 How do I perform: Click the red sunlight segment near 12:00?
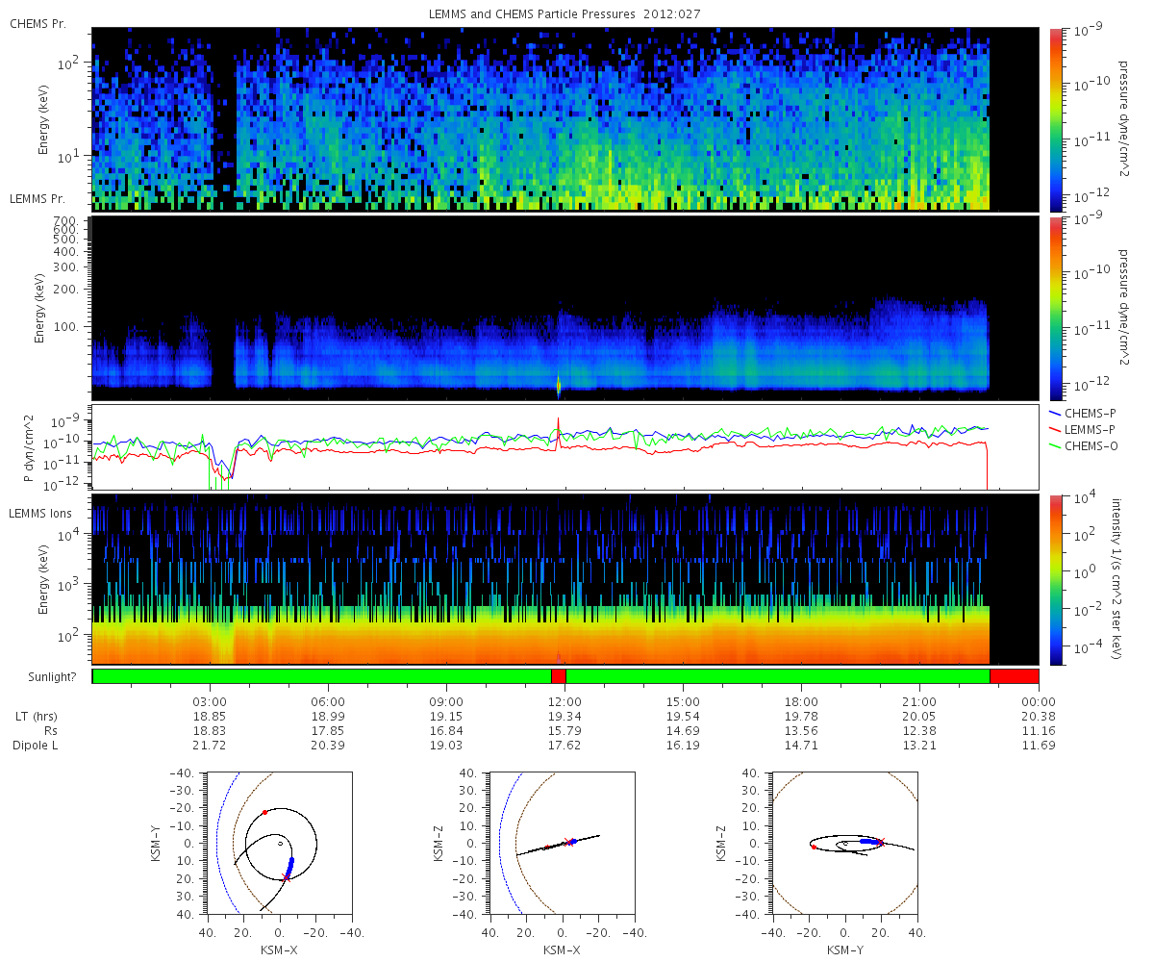click(559, 676)
